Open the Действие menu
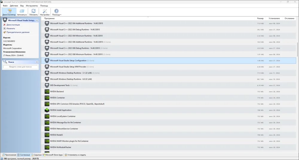 (x=14, y=6)
